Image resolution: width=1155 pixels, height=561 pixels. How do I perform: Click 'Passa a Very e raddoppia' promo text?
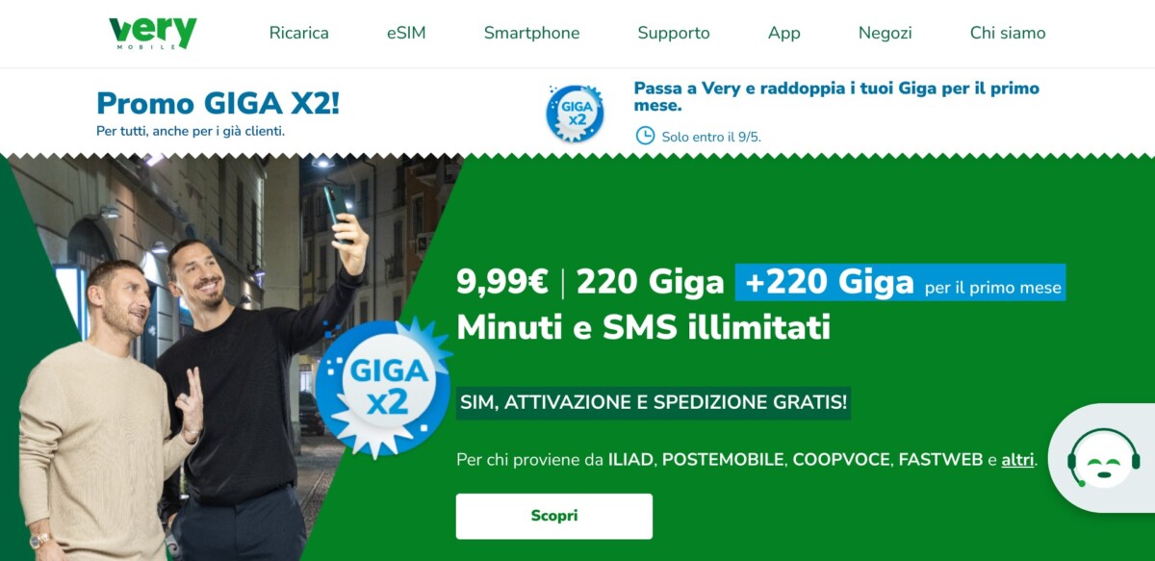click(x=836, y=96)
